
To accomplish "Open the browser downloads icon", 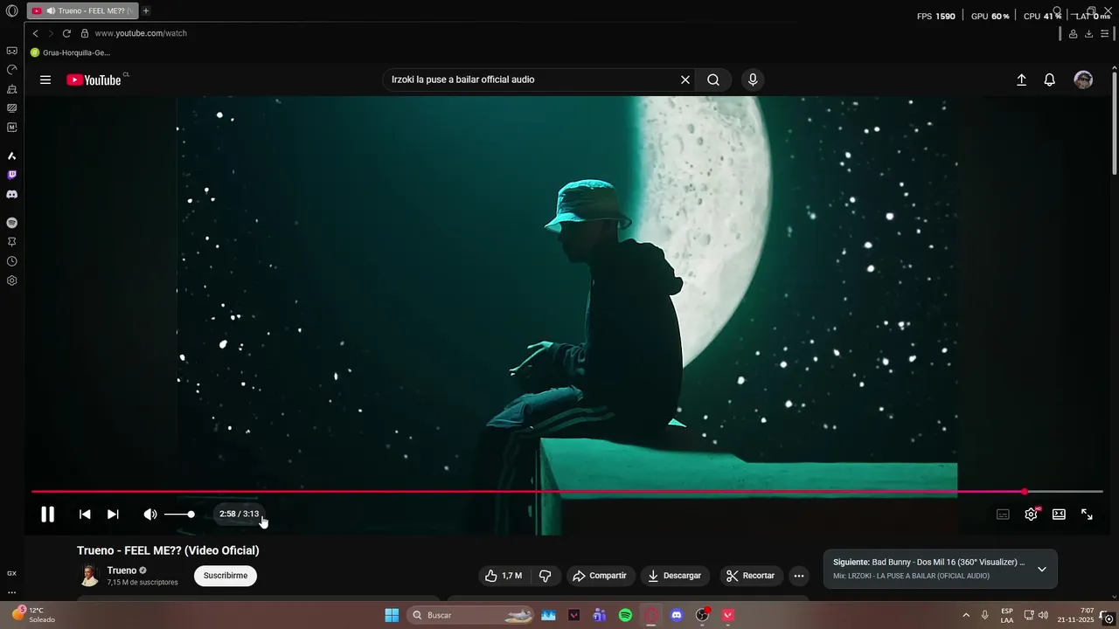I will (1088, 33).
